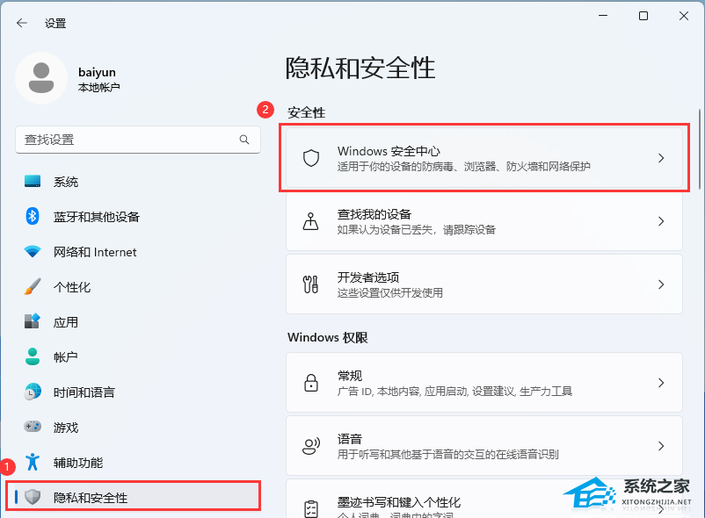Select the 系统 sidebar icon

(x=33, y=182)
